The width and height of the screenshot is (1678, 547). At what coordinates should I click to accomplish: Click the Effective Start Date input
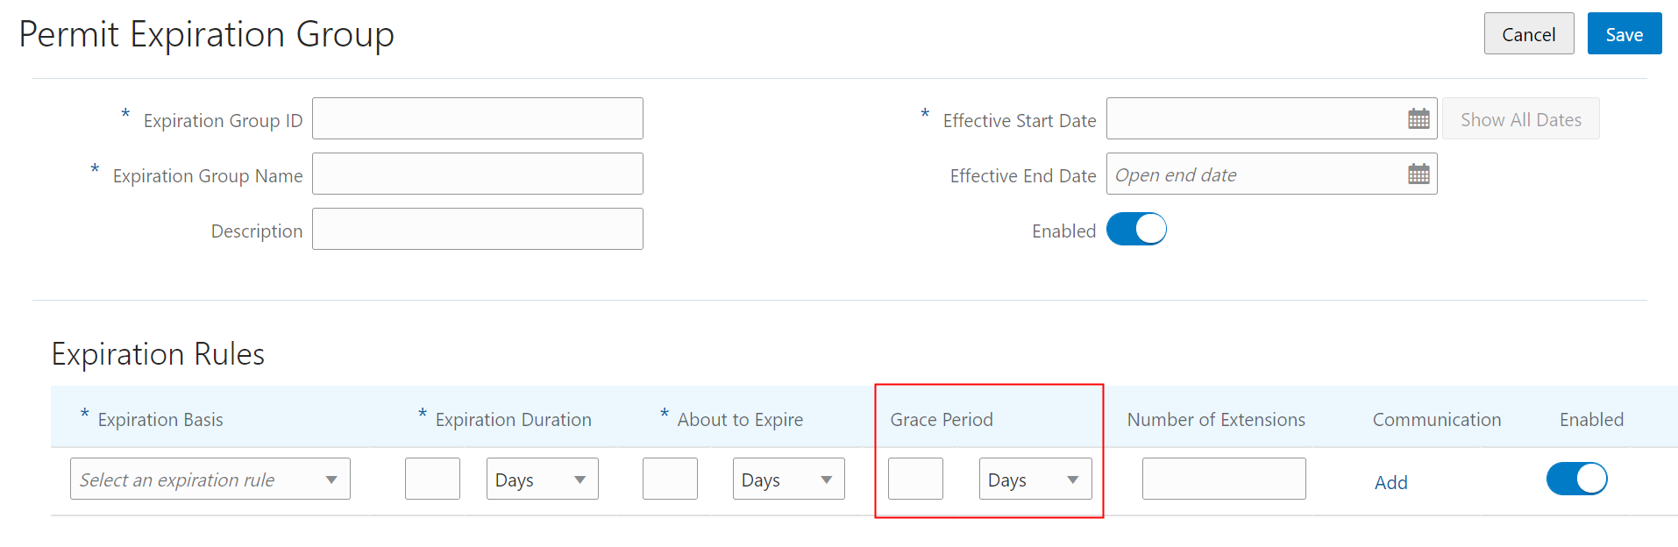pyautogui.click(x=1254, y=119)
